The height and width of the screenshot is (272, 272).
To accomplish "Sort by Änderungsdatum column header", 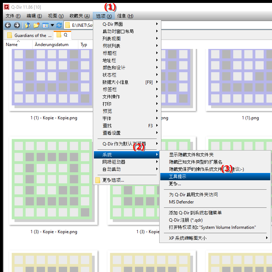I will coord(55,45).
